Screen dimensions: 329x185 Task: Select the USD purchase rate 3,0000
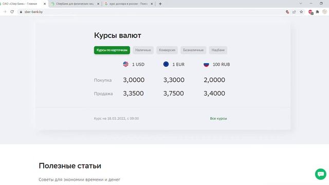(x=134, y=80)
